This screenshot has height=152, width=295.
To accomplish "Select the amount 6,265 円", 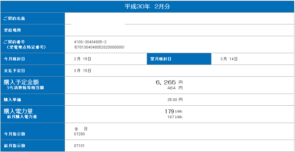I will click(x=169, y=82).
